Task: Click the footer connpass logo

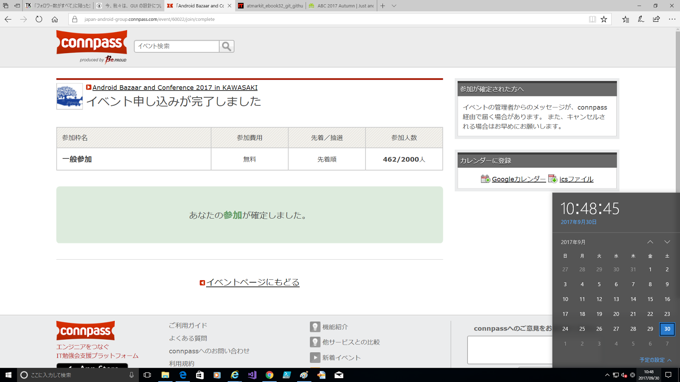Action: pyautogui.click(x=85, y=331)
